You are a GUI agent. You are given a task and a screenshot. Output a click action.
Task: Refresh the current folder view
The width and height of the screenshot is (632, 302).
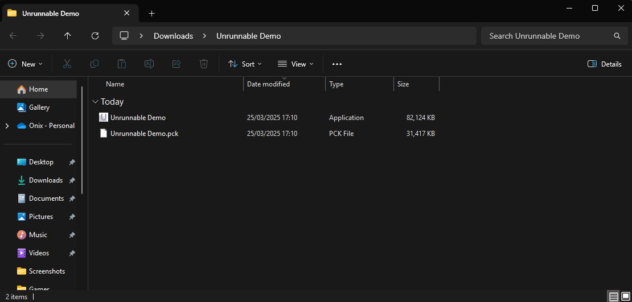click(95, 36)
